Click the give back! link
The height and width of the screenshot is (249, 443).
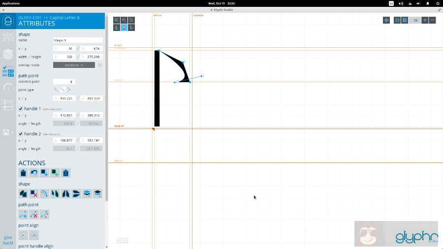tap(8, 240)
